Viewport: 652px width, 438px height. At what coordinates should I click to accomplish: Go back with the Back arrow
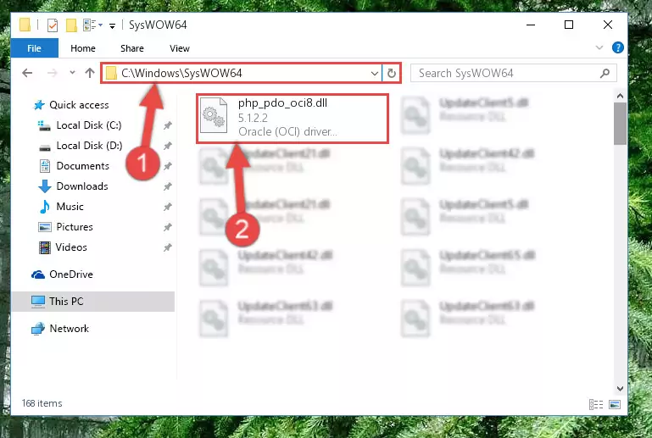27,73
